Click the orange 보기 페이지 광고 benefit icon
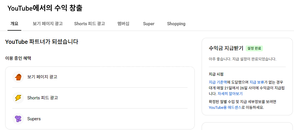 [18, 77]
